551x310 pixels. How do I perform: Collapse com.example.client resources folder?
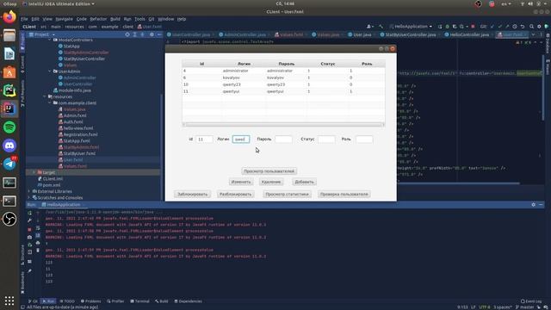(50, 103)
